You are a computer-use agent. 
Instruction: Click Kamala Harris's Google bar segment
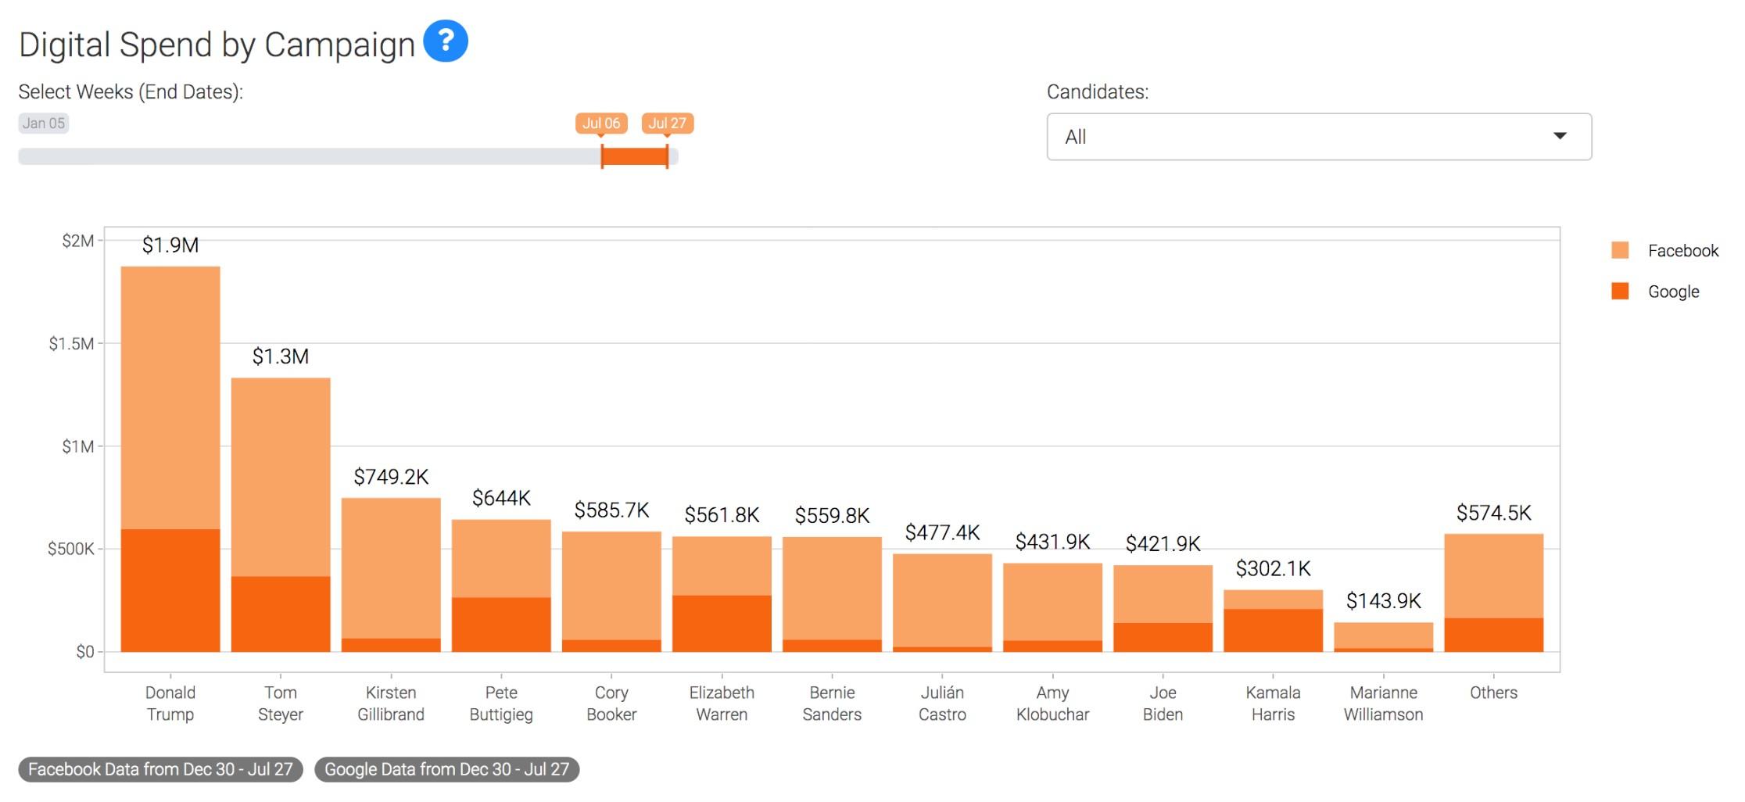tap(1273, 630)
